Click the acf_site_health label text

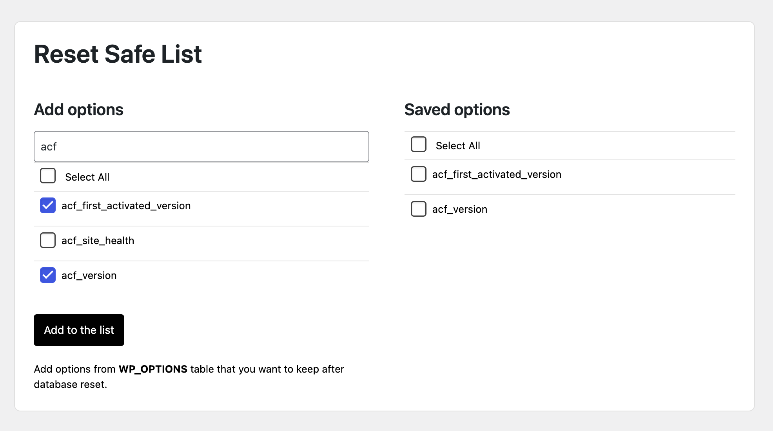click(98, 241)
